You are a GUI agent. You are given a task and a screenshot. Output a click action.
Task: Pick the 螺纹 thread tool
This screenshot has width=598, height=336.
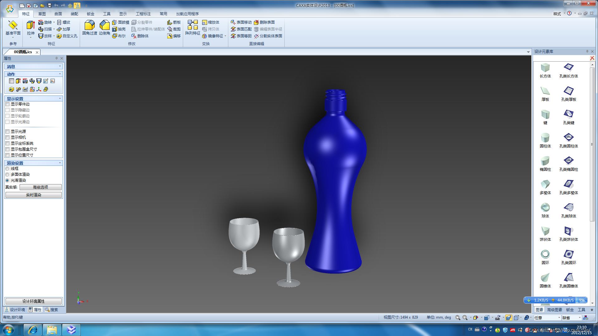pos(64,22)
